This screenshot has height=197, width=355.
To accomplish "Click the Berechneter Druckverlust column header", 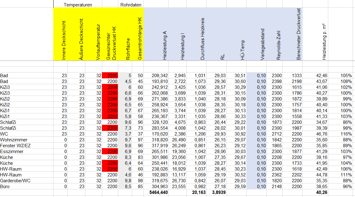I will (x=298, y=34).
